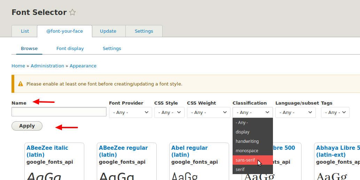The width and height of the screenshot is (360, 180).
Task: Open Abhaya Libre (latin-ext) font link
Action: (338, 152)
